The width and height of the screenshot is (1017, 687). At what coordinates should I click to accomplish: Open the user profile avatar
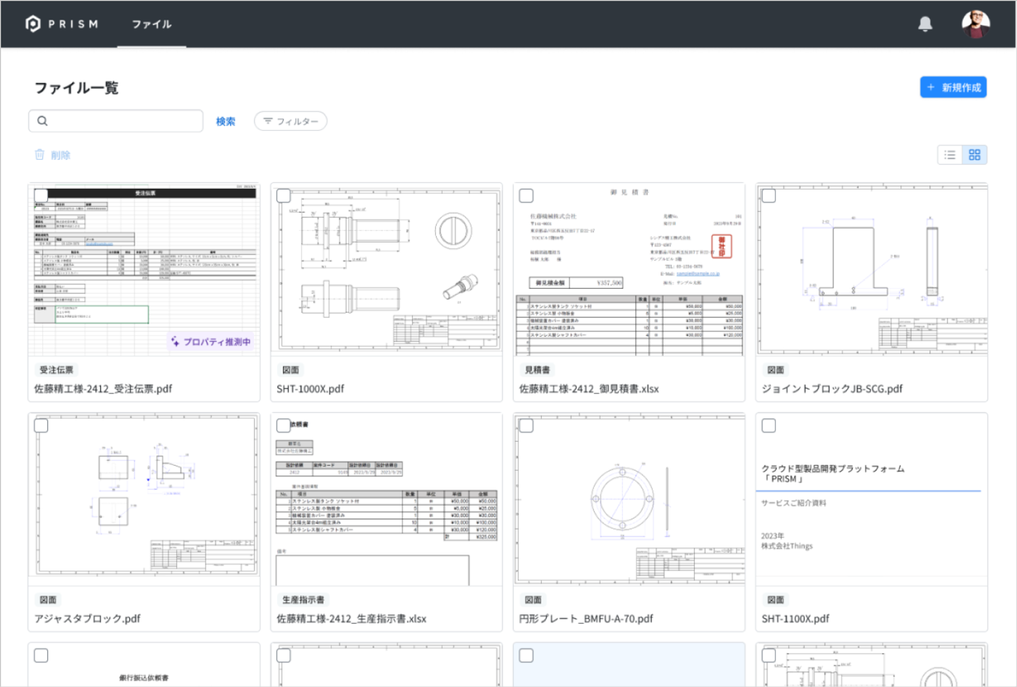[x=976, y=24]
